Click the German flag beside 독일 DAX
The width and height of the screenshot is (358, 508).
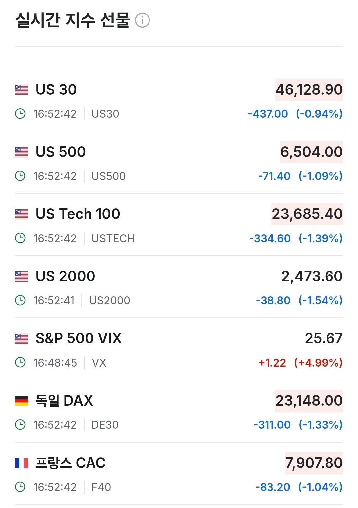pos(22,401)
